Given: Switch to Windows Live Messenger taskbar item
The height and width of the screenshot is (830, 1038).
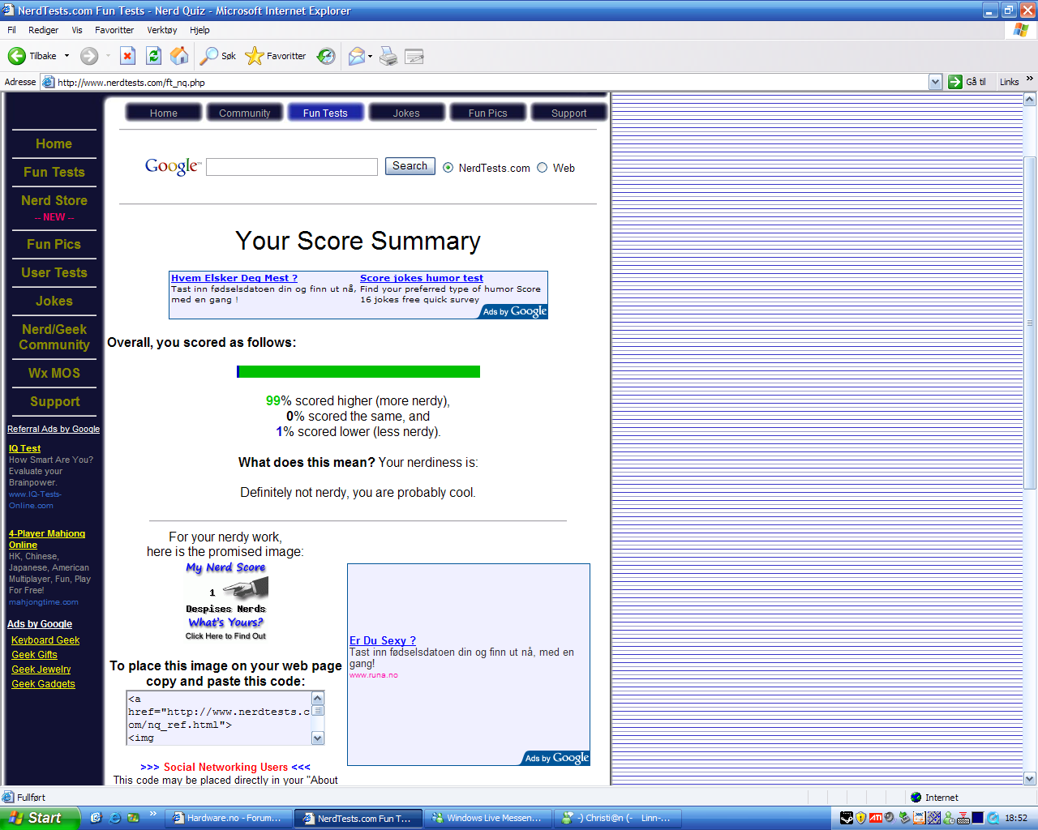Looking at the screenshot, I should point(489,818).
